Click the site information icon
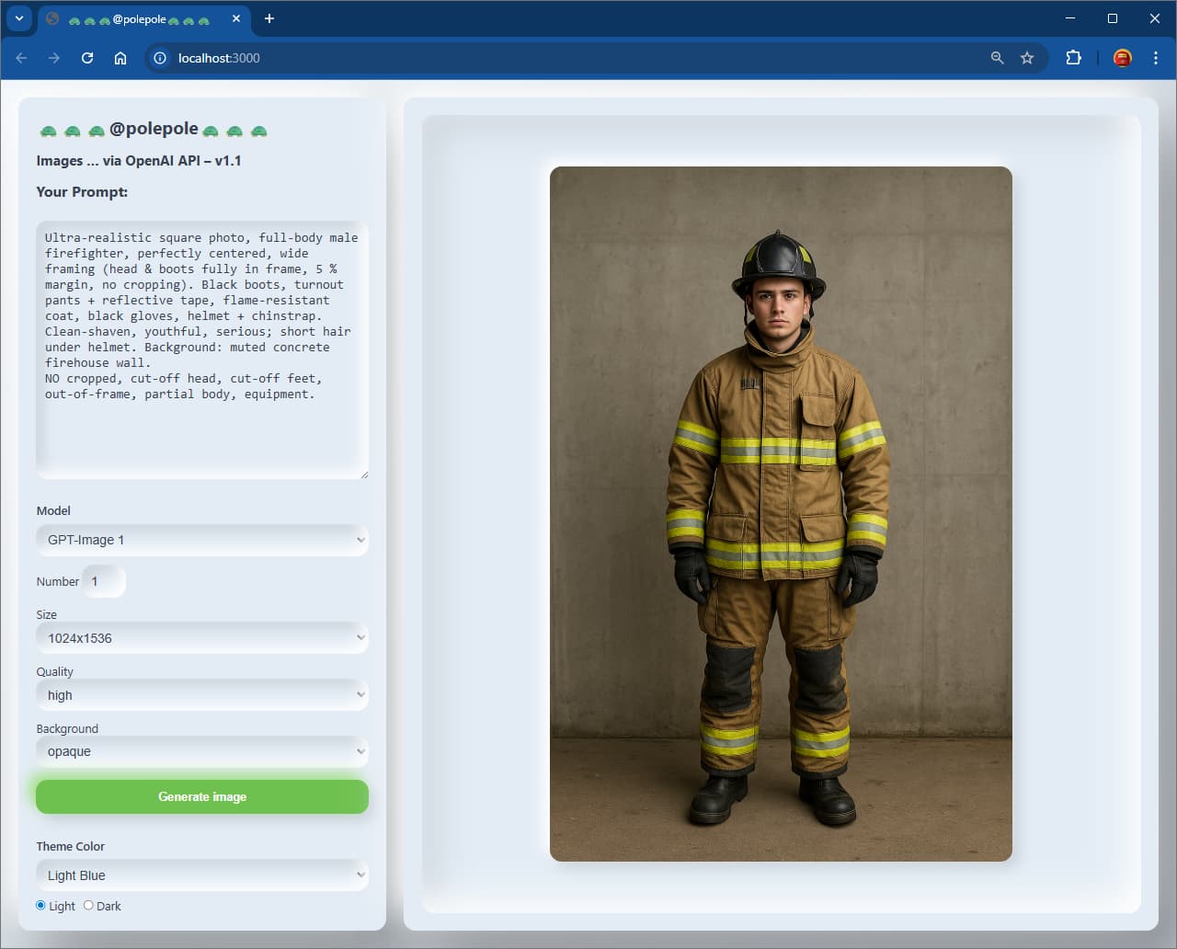1177x949 pixels. pos(160,58)
